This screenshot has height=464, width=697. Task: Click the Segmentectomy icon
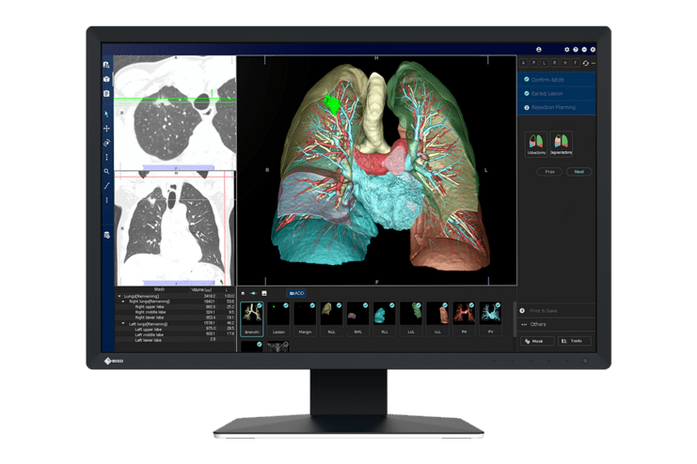click(562, 143)
